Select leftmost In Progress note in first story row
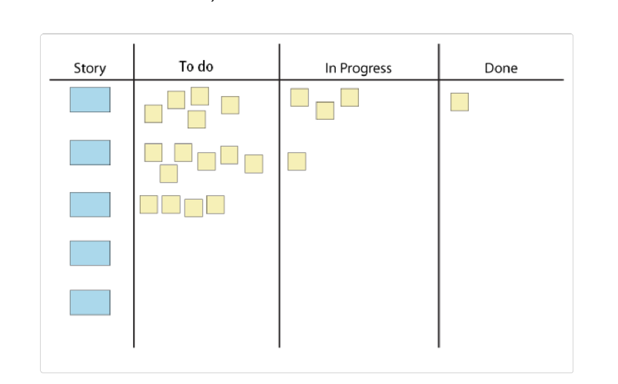The width and height of the screenshot is (618, 384). pyautogui.click(x=300, y=98)
